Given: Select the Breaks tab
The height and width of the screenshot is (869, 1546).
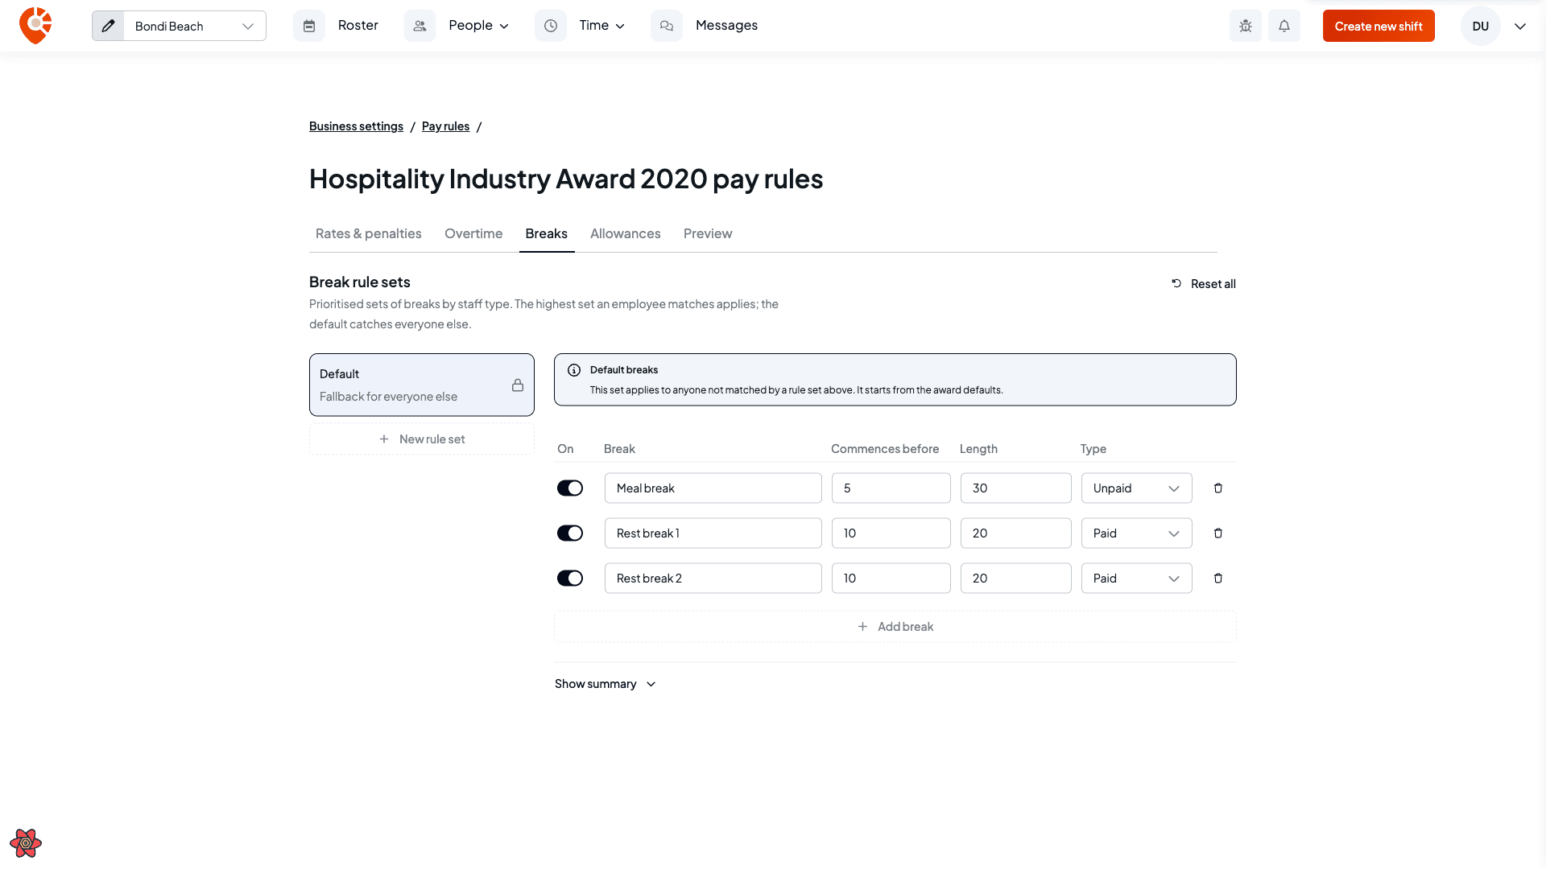Looking at the screenshot, I should pos(547,233).
